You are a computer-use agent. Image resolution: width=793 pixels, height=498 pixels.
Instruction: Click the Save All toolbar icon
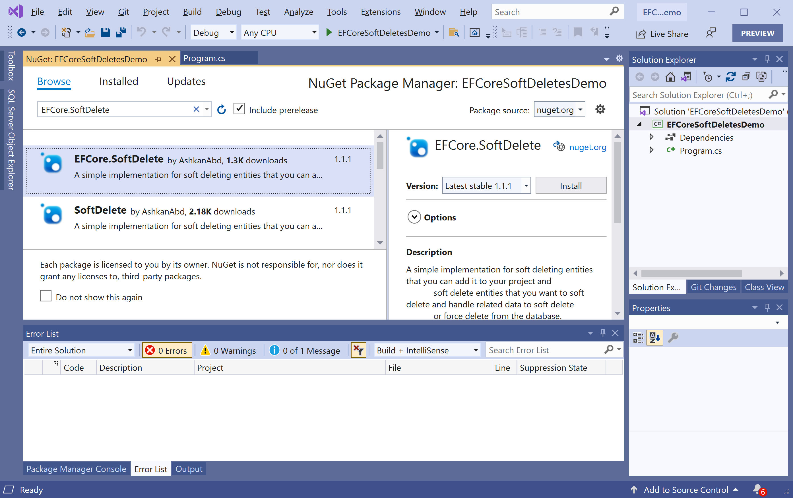tap(121, 33)
